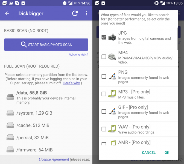Enable the MP4 file type checkbox
The height and width of the screenshot is (164, 184).
coord(104,57)
